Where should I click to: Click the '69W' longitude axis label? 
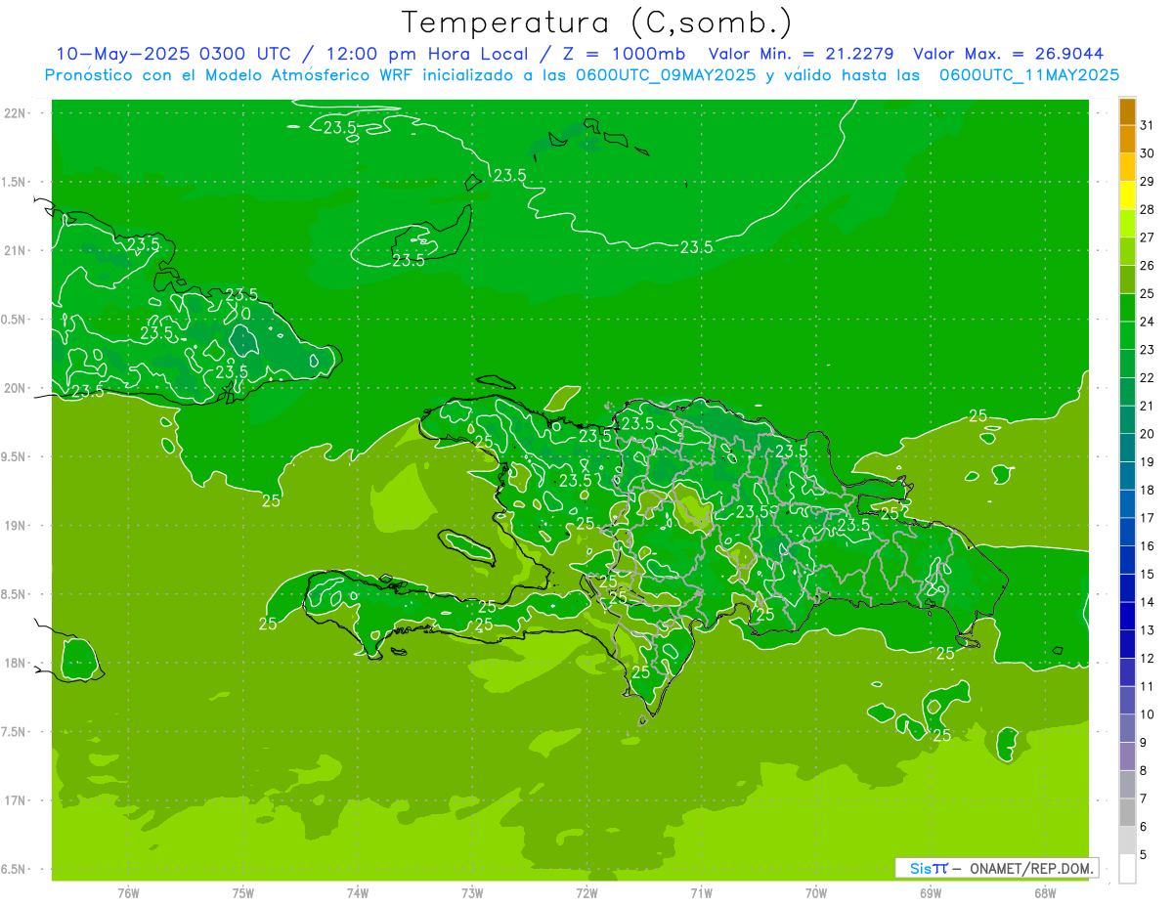[930, 893]
